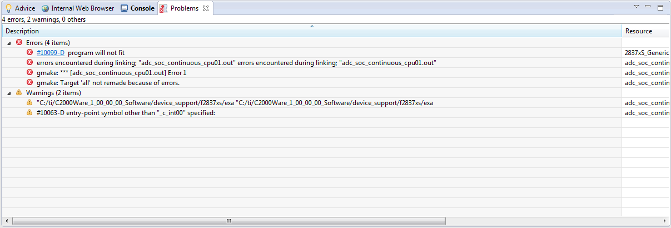Viewport: 671px width, 228px height.
Task: Click the 2837xS_Generic resource cell
Action: point(647,53)
